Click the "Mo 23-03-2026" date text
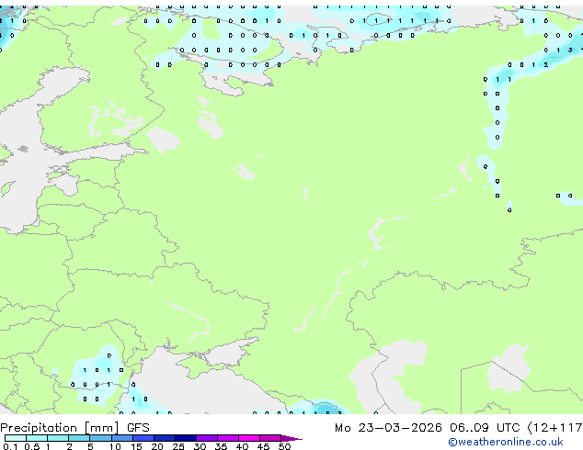 click(x=388, y=428)
